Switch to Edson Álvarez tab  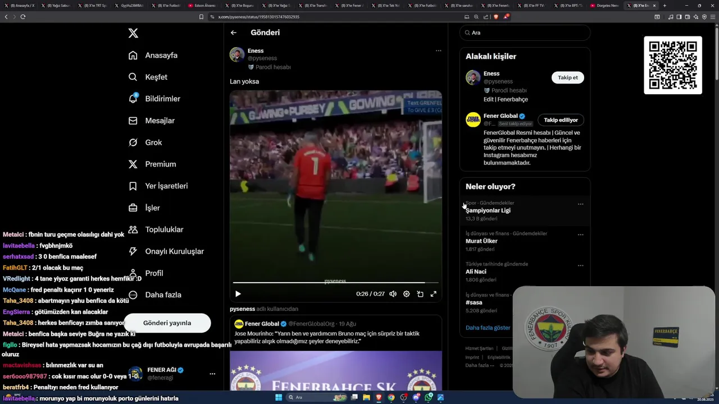(x=202, y=6)
